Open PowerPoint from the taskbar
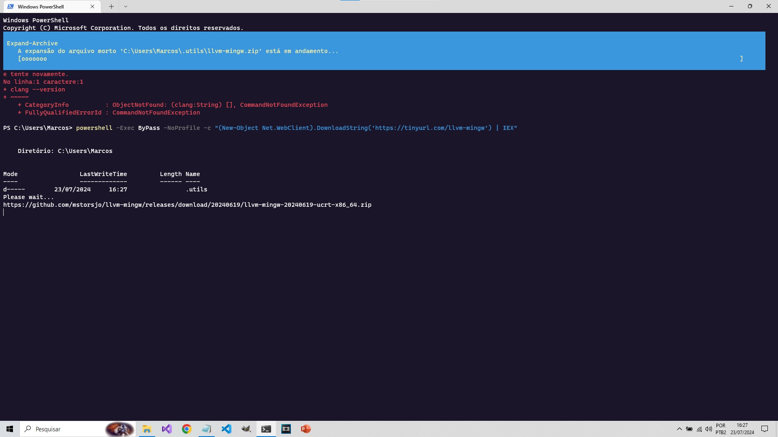The height and width of the screenshot is (437, 778). [306, 429]
